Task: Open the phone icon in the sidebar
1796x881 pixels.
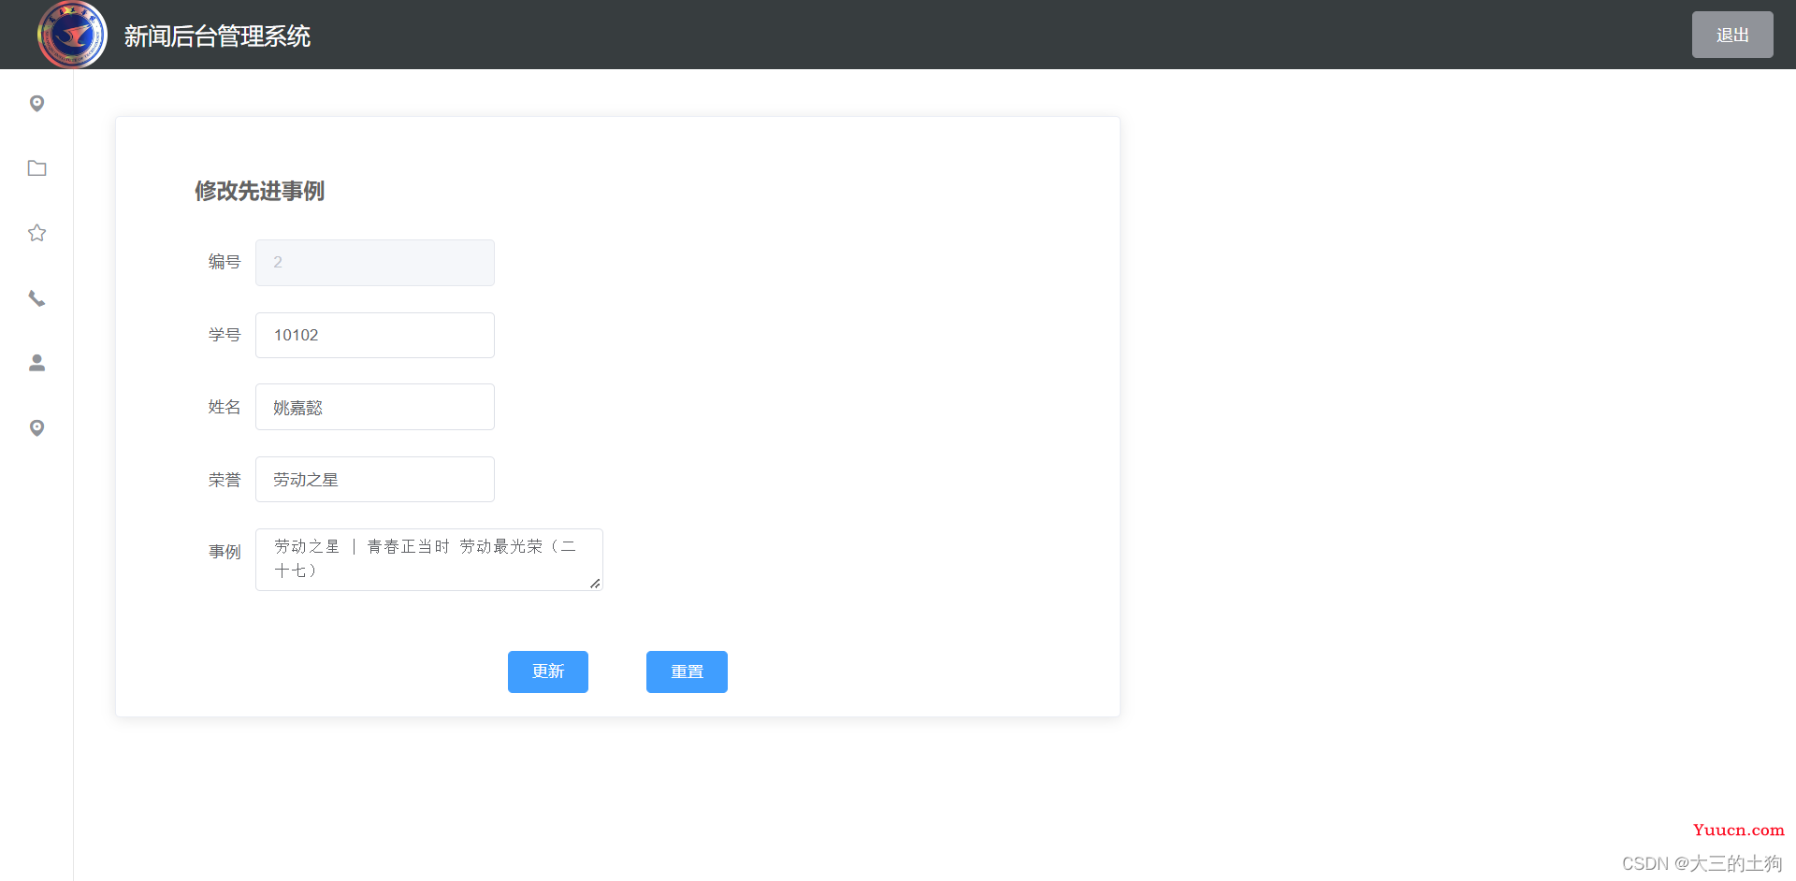Action: 36,298
